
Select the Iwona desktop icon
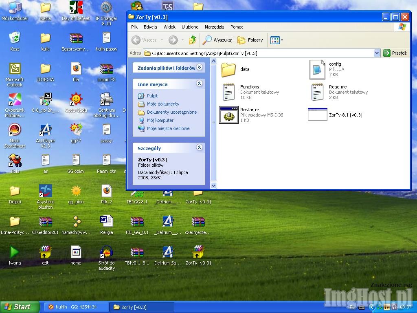tap(15, 256)
